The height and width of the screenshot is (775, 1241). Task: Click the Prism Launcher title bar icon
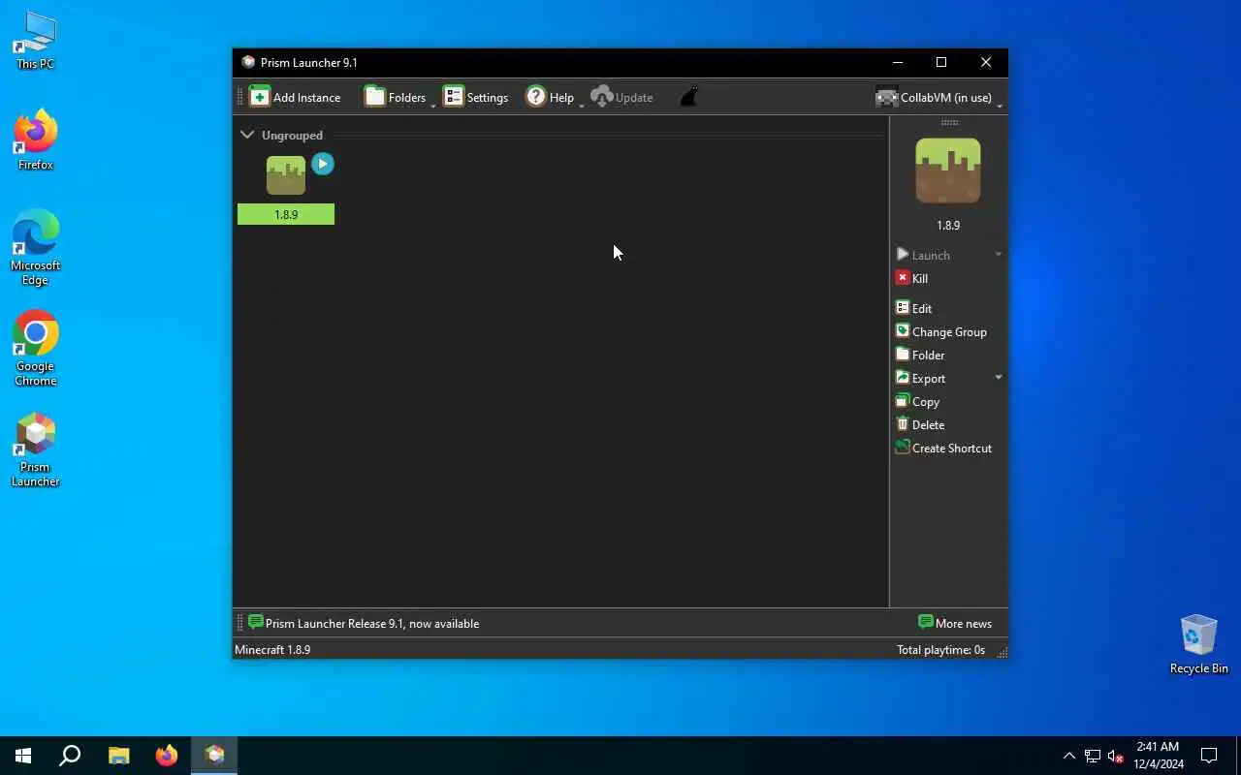(248, 62)
